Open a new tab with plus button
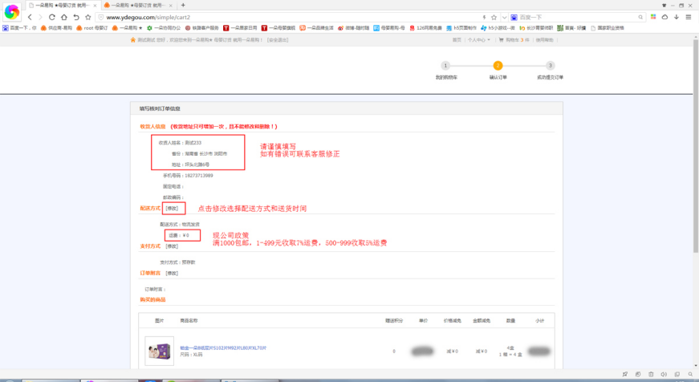Screen dimensions: 699x382 [x=183, y=6]
